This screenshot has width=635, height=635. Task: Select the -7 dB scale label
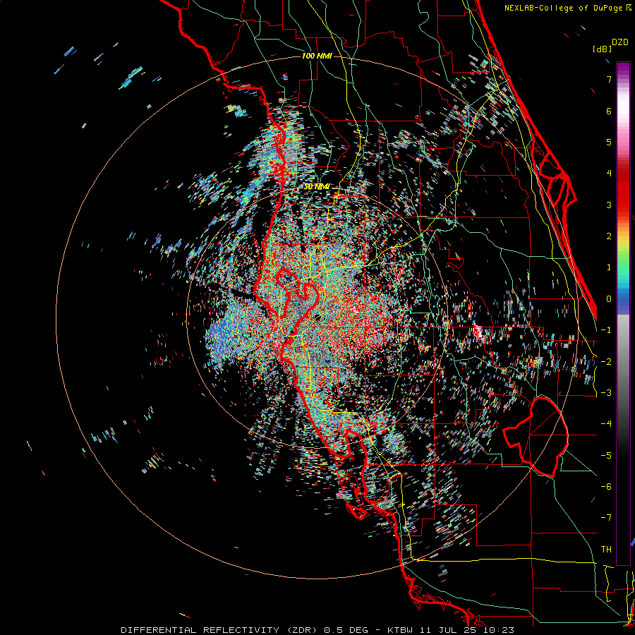point(606,518)
